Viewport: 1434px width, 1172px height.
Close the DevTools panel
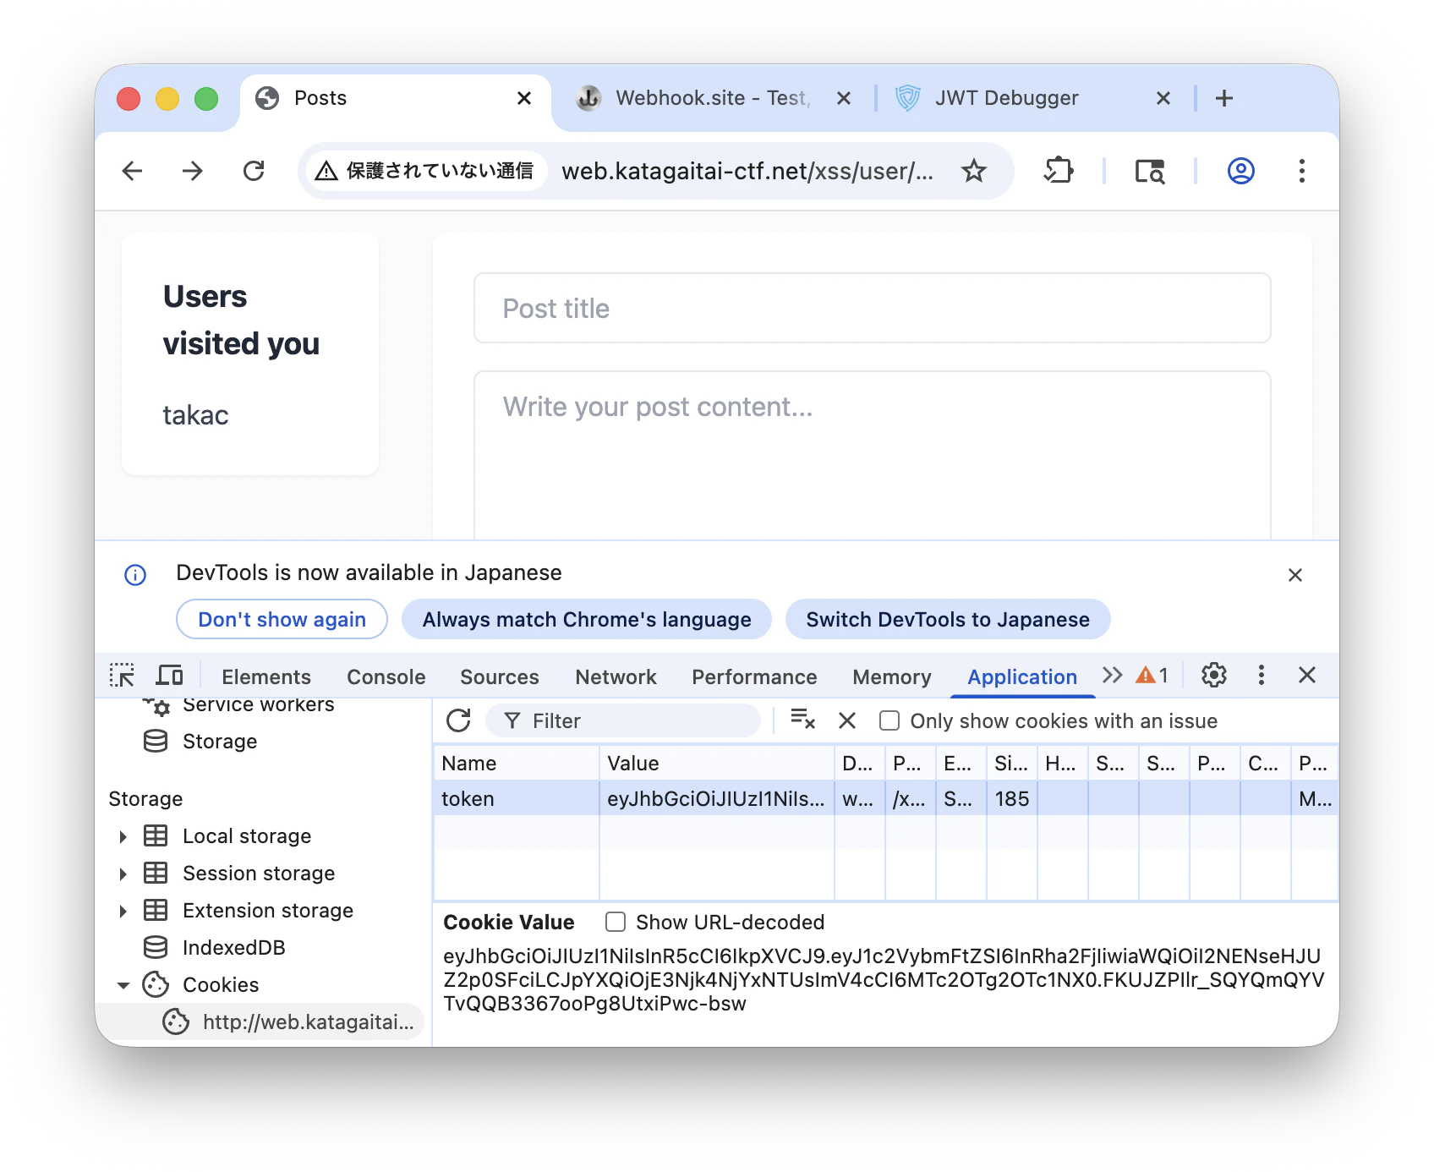coord(1306,675)
